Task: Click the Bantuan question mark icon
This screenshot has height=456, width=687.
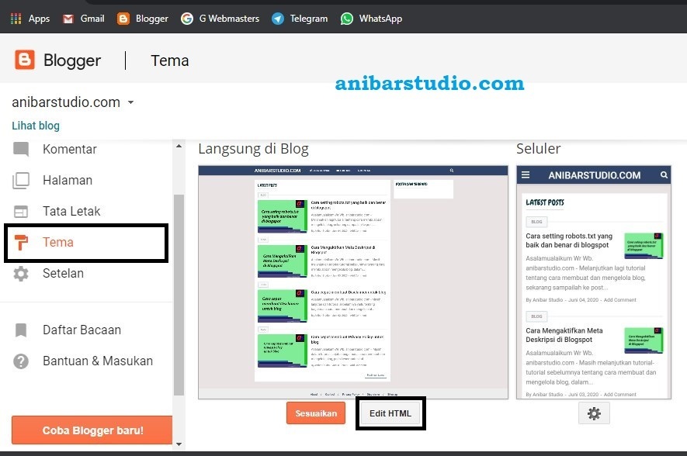Action: (x=21, y=361)
